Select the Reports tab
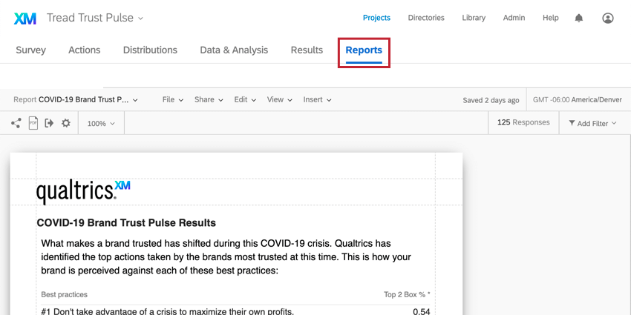This screenshot has height=315, width=631. coord(364,50)
